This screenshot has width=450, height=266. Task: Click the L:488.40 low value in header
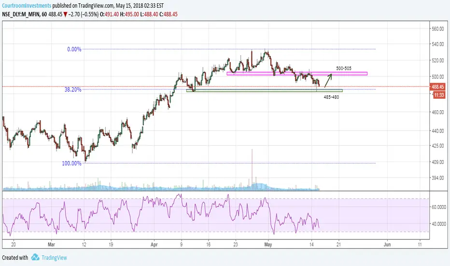[x=149, y=14]
